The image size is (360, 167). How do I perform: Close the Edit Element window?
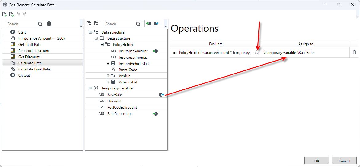point(353,5)
